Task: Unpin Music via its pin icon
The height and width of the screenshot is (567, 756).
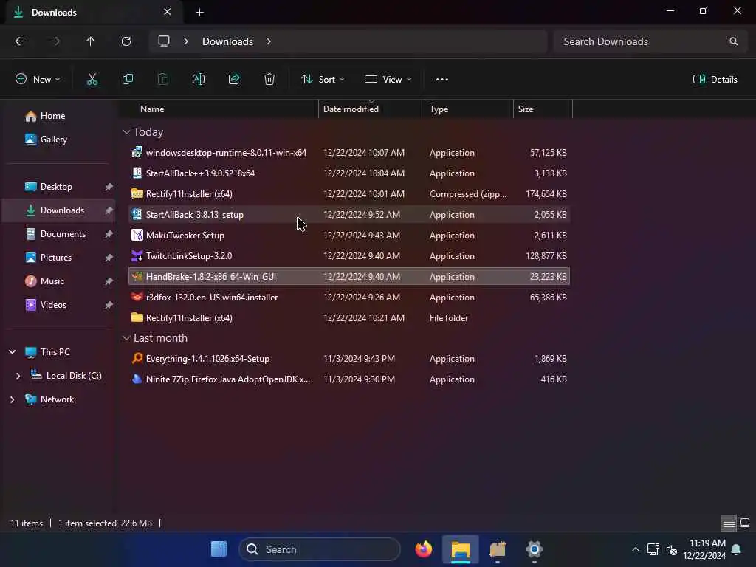Action: (x=109, y=281)
